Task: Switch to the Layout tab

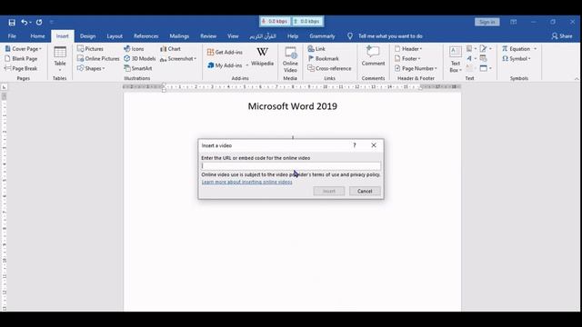Action: (115, 36)
